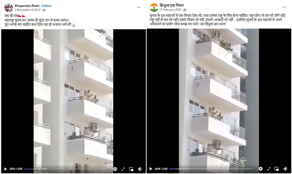Open the 7 November at 10:37 timestamp
The image size is (292, 174).
[28, 10]
